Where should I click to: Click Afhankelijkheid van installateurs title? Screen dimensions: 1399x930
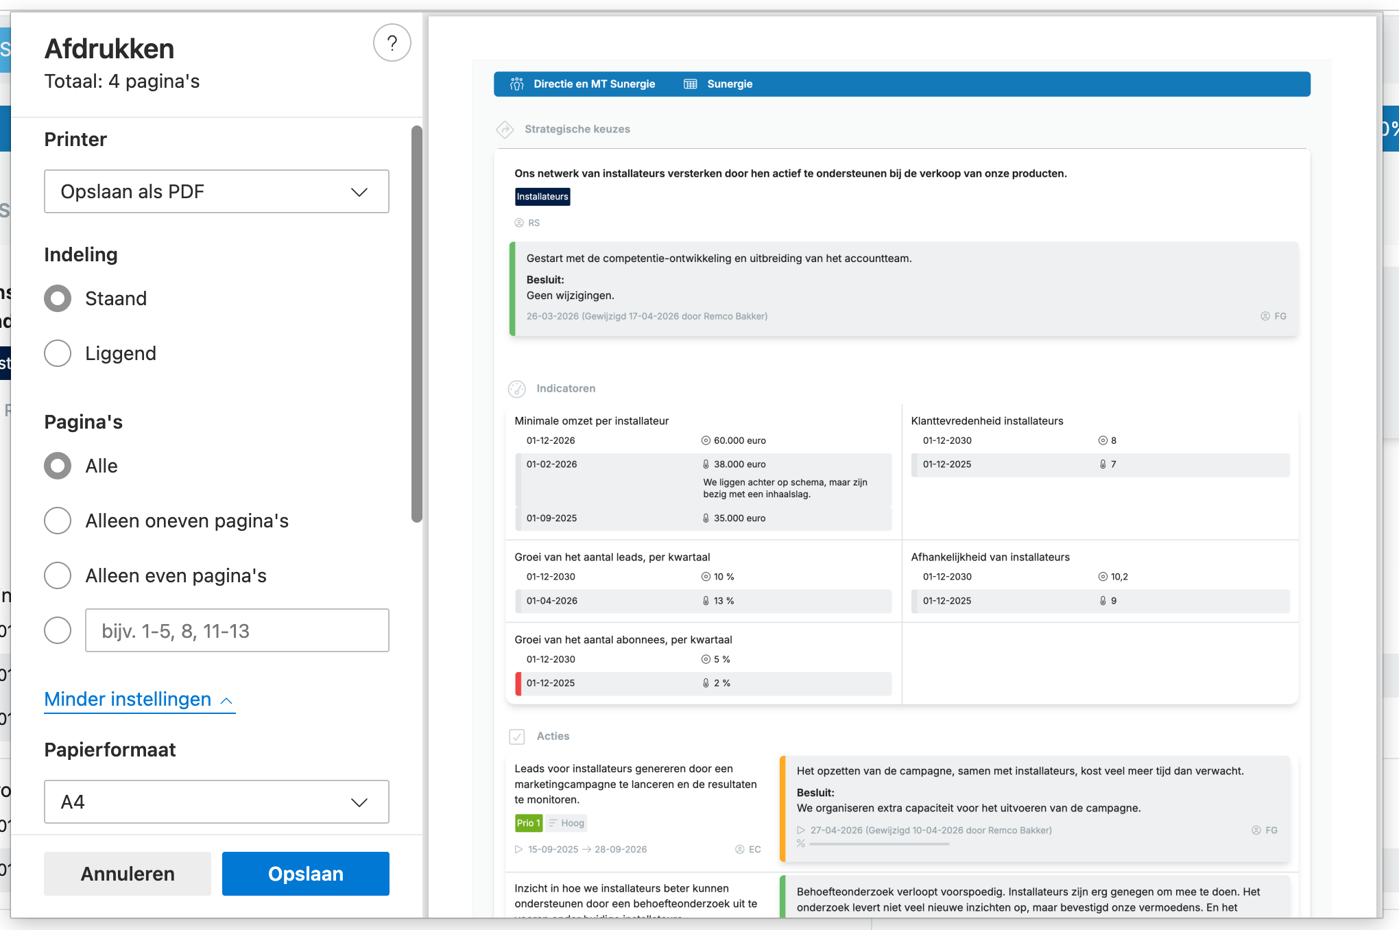pyautogui.click(x=990, y=558)
